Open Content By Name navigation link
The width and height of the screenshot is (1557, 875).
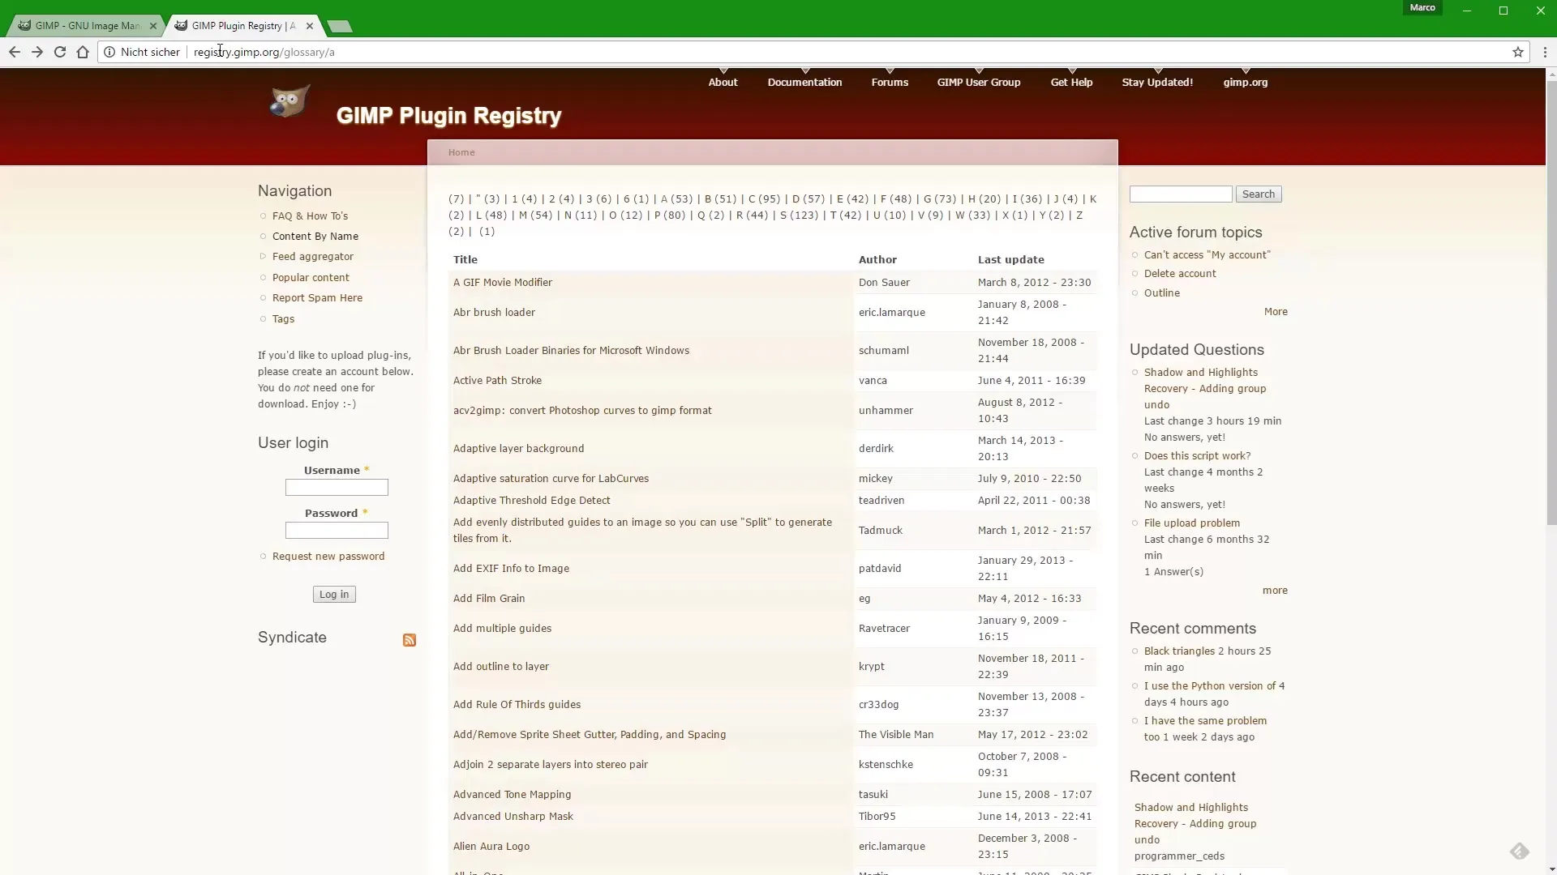(x=315, y=237)
